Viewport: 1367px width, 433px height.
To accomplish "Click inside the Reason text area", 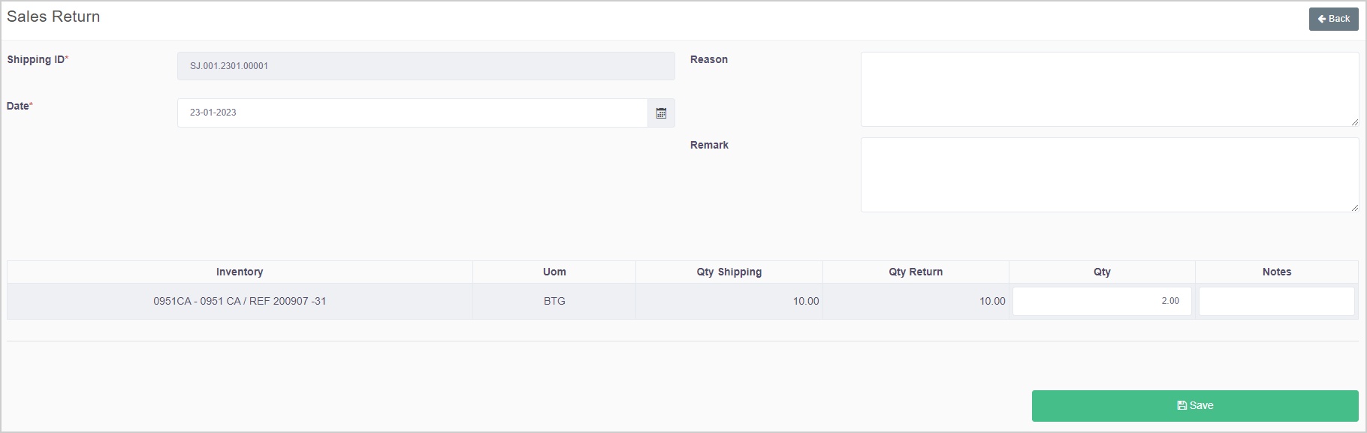I will [1109, 89].
